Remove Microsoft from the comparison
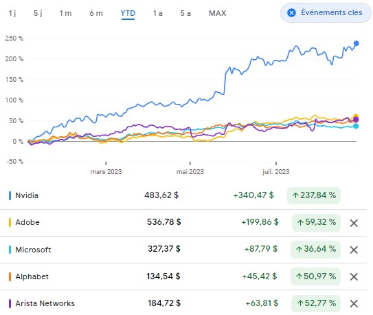The width and height of the screenshot is (373, 315). (x=354, y=250)
